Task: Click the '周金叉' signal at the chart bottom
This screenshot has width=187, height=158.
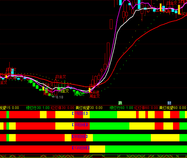Action: pos(95,96)
